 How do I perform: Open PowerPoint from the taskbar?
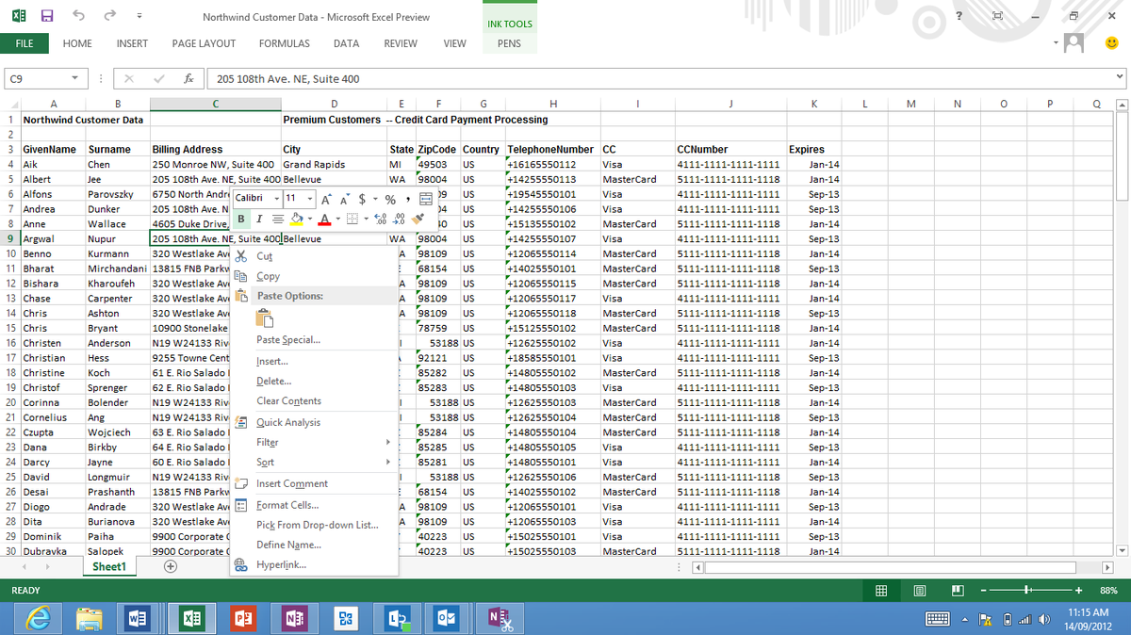tap(241, 617)
